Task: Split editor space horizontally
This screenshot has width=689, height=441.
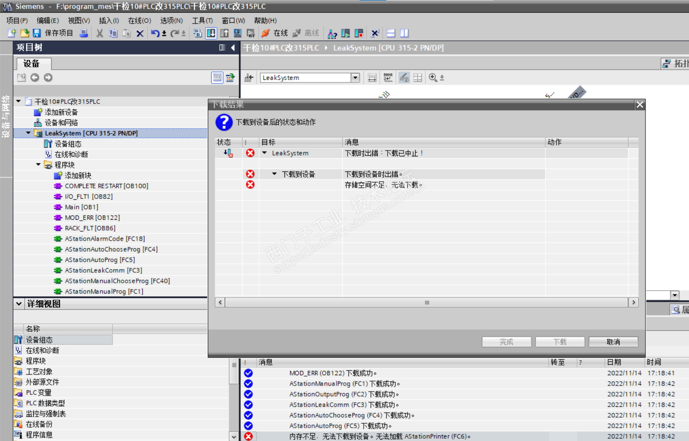Action: point(391,33)
